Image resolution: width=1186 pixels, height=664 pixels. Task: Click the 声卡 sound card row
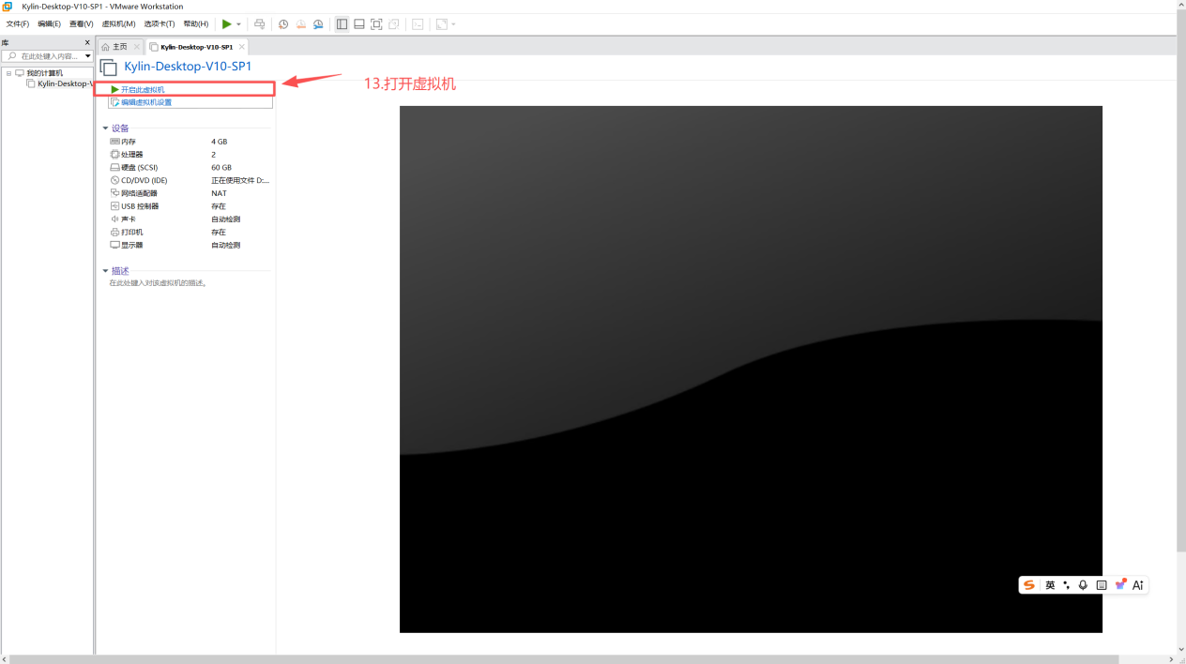coord(190,219)
